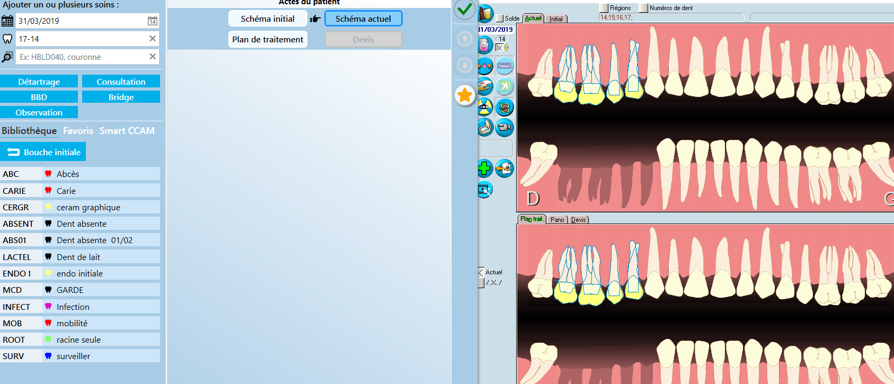Open the date picker calendar icon
This screenshot has height=384, width=894.
pos(152,21)
